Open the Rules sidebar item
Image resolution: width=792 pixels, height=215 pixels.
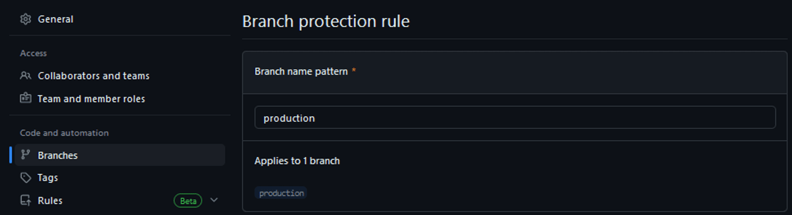pos(50,200)
